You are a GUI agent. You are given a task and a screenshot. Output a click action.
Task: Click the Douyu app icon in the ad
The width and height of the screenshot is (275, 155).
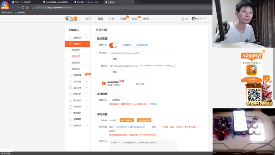[x=252, y=70]
